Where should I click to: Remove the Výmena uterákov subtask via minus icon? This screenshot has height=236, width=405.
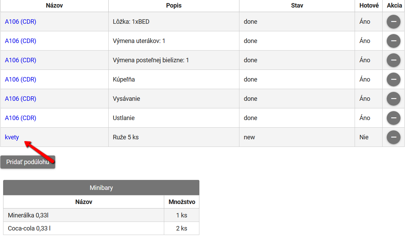[x=393, y=41]
